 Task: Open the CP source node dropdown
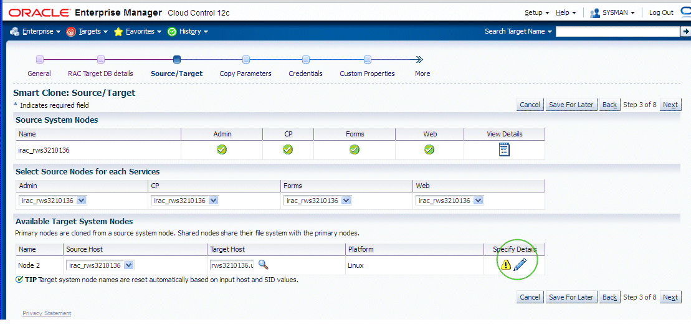[x=185, y=201]
